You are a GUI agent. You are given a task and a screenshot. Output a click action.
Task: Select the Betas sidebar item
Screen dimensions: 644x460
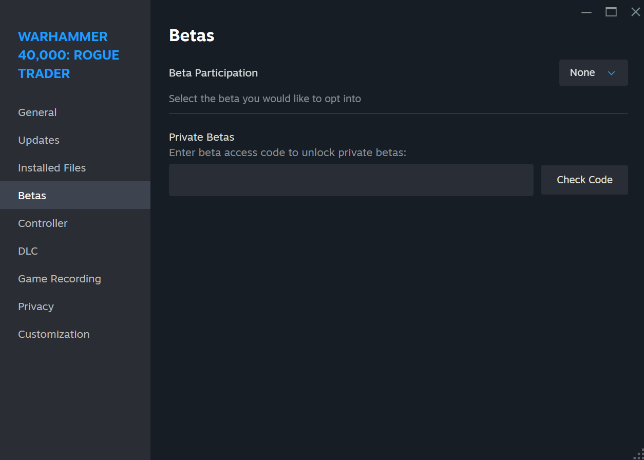click(32, 196)
